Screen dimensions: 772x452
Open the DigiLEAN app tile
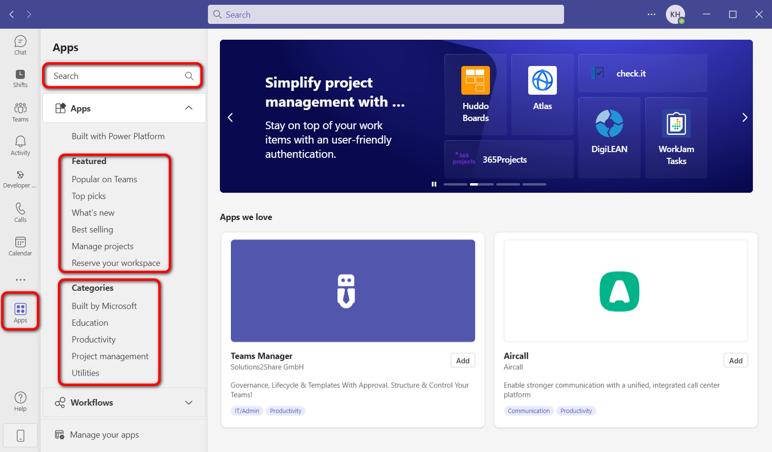coord(609,138)
